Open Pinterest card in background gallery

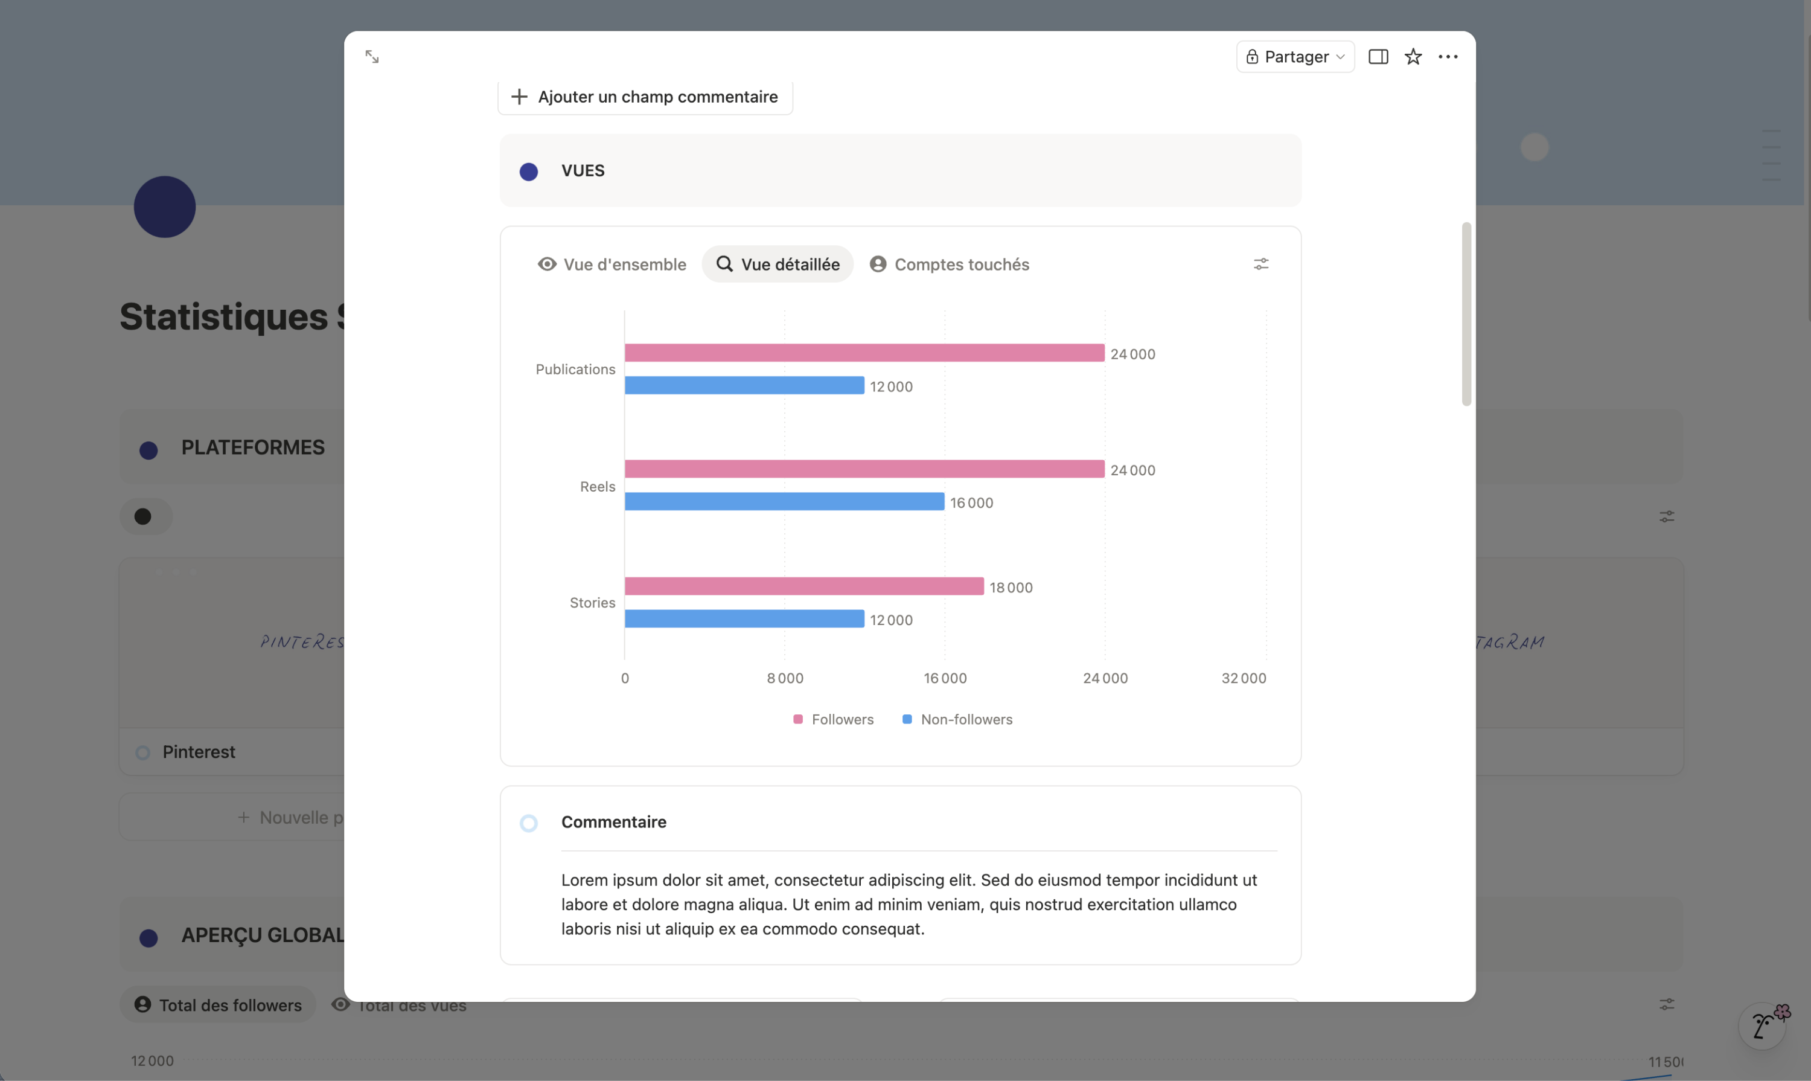pos(232,667)
